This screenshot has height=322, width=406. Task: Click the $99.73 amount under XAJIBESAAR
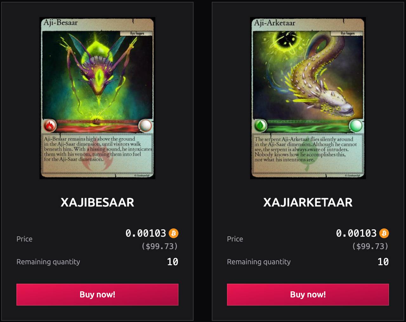(160, 246)
